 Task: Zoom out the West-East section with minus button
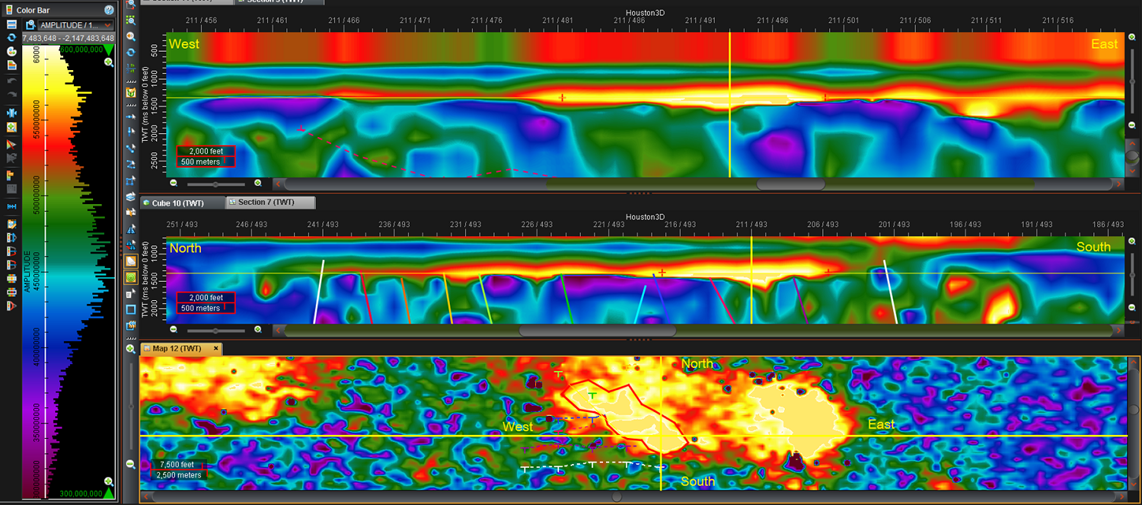tap(174, 183)
